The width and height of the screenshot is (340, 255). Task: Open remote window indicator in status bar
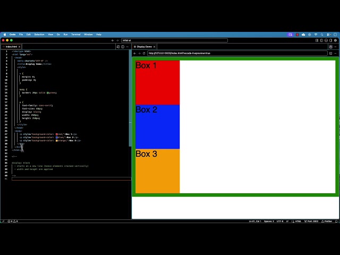pyautogui.click(x=3, y=221)
